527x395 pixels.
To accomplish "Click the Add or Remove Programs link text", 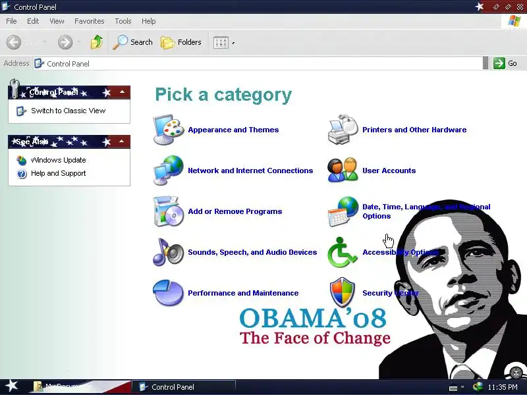I will click(x=235, y=211).
